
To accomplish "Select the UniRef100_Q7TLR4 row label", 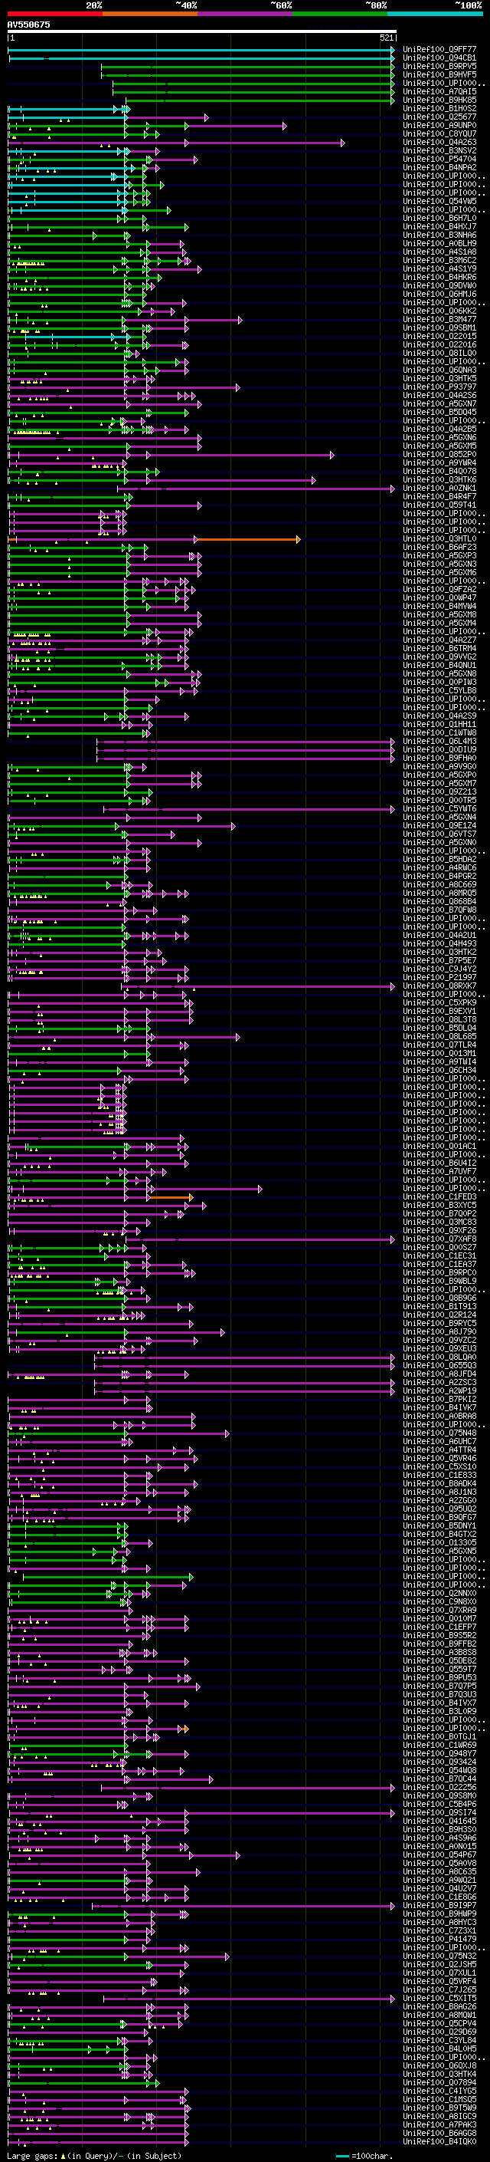I will click(439, 1045).
